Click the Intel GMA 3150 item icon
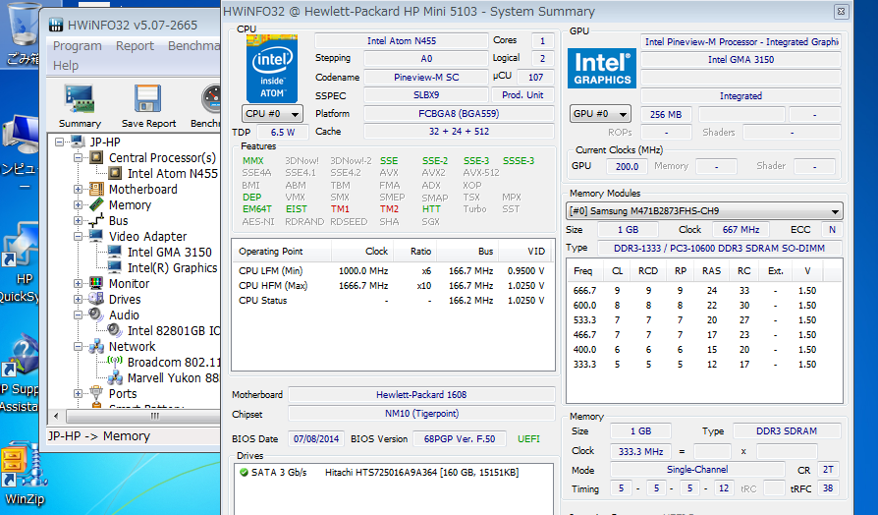The image size is (878, 515). pos(115,252)
